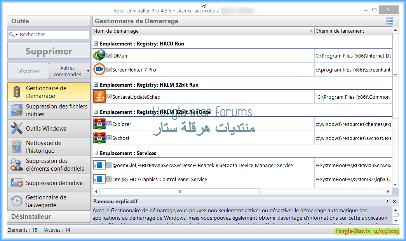Click the Intel HD Graphics service icon

99,179
